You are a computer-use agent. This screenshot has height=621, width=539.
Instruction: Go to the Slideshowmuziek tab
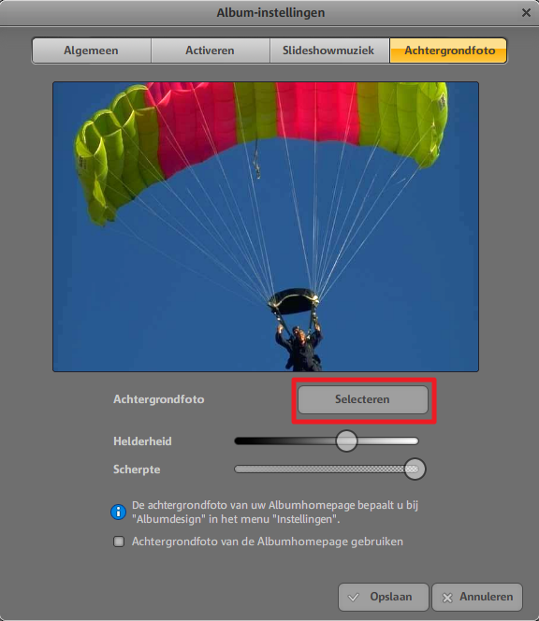pyautogui.click(x=329, y=51)
